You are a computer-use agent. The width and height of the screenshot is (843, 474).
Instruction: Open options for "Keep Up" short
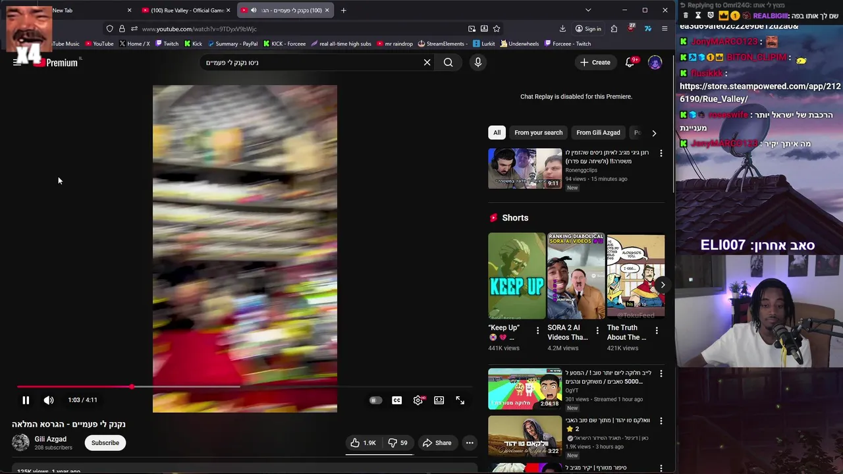537,330
